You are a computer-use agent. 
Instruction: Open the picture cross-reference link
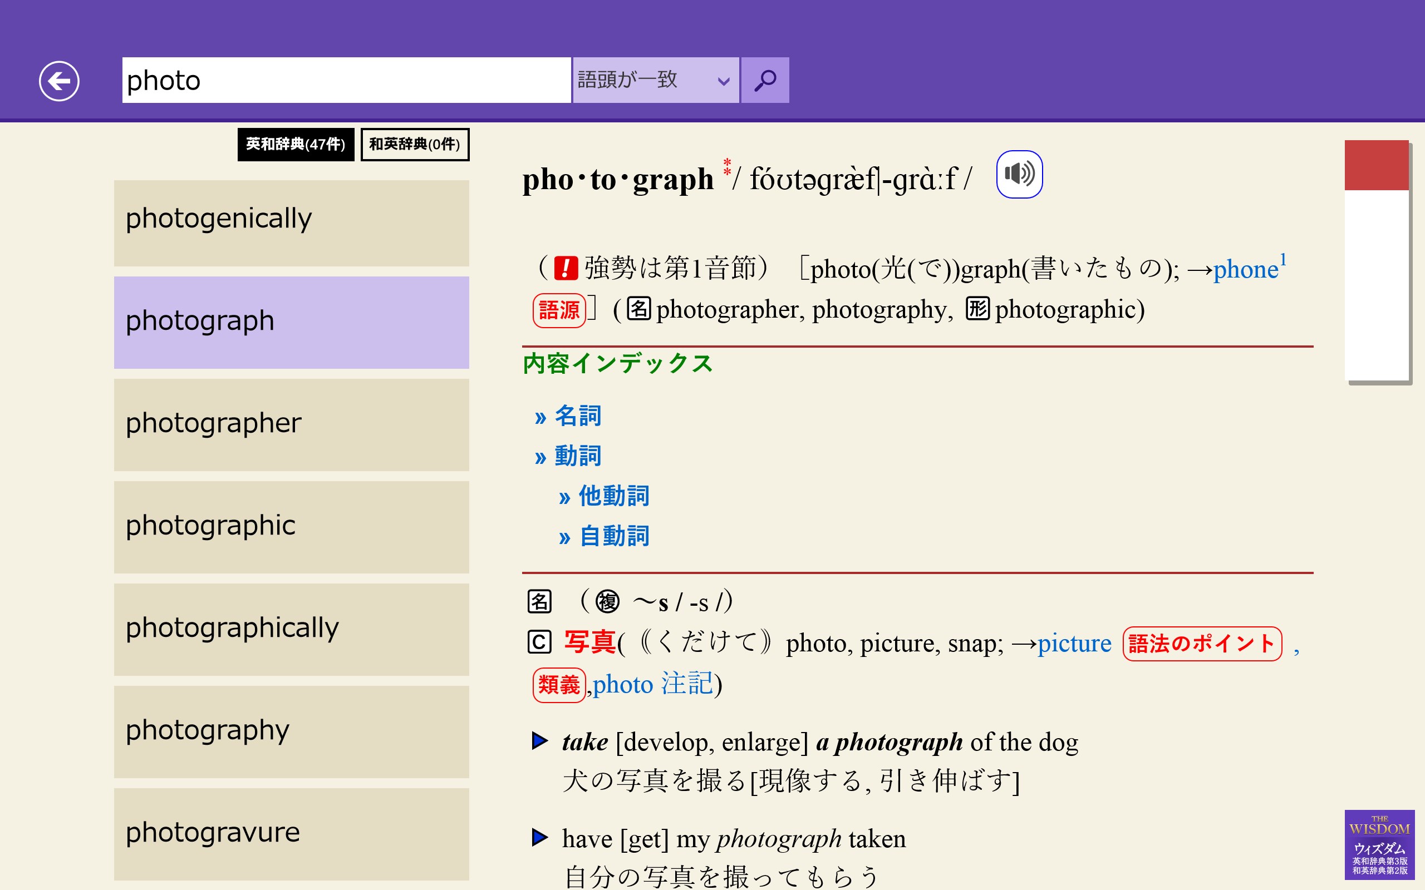pos(1073,644)
